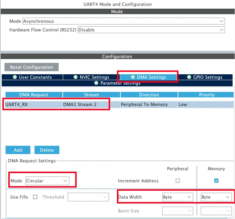Screen dimensions: 235x219
Task: Open the Circular mode dropdown
Action: (x=47, y=181)
